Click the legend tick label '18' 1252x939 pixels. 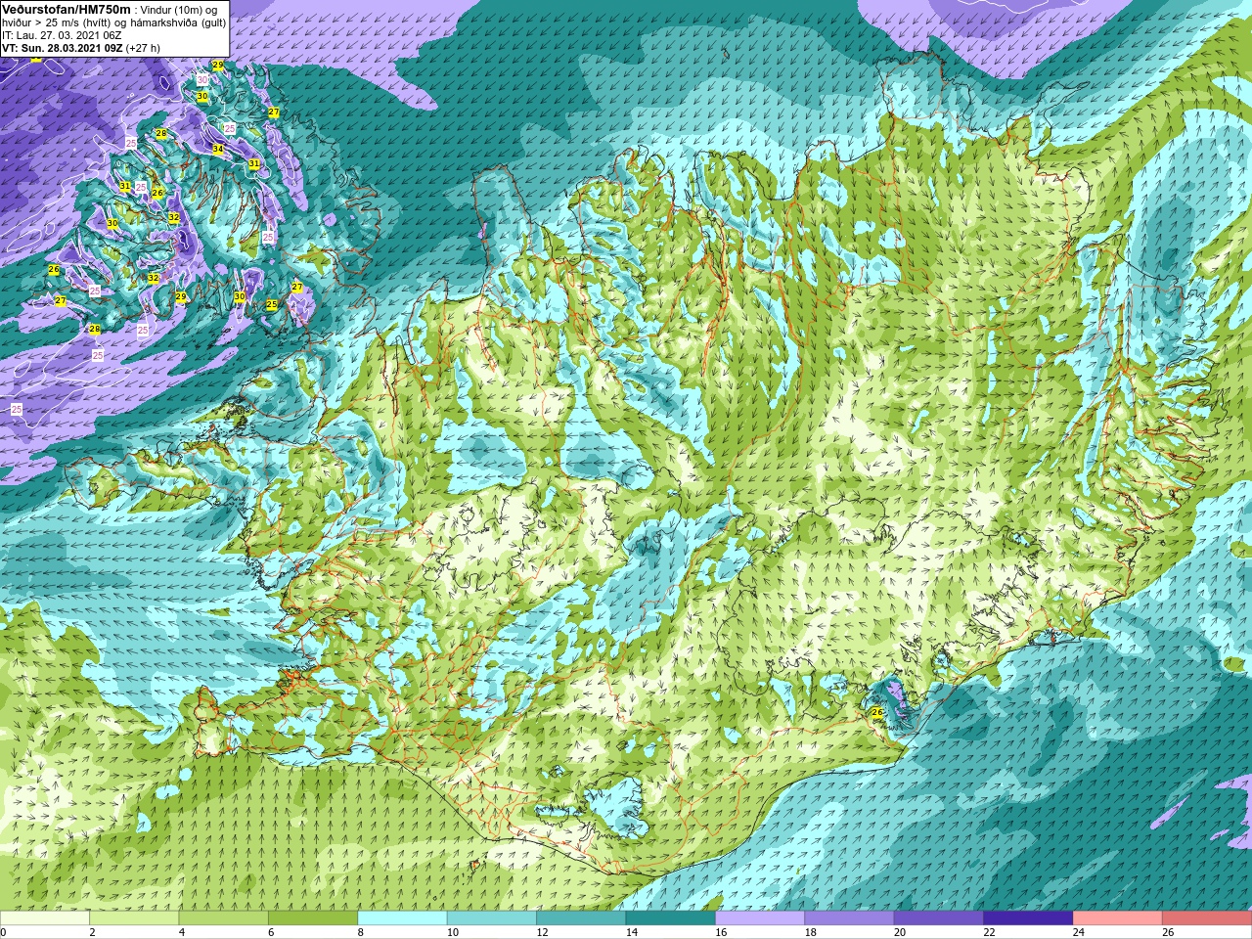(x=811, y=932)
